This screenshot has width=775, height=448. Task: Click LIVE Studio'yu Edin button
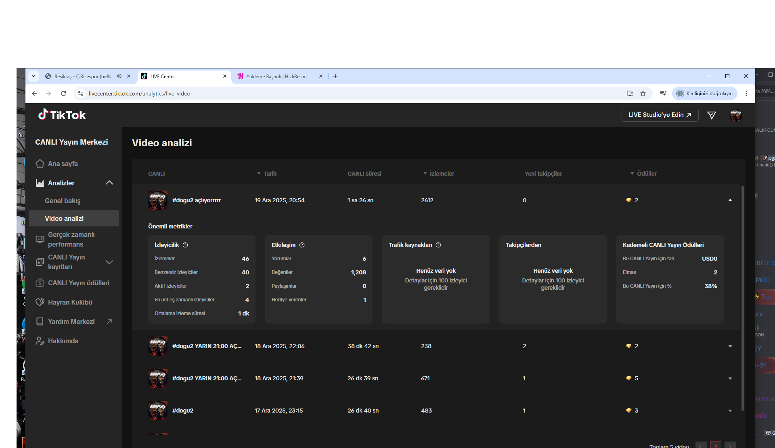[660, 115]
